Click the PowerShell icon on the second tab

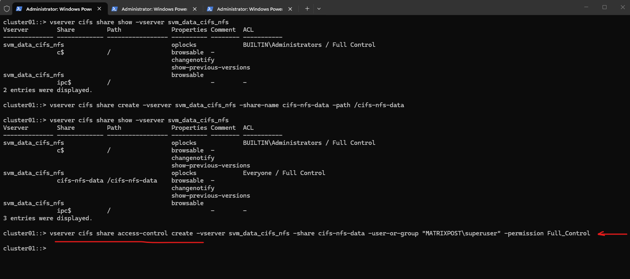point(115,9)
